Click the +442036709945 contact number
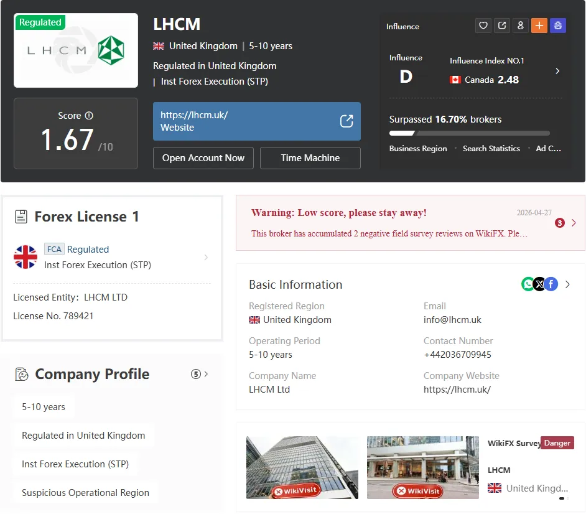Image resolution: width=586 pixels, height=514 pixels. (457, 354)
